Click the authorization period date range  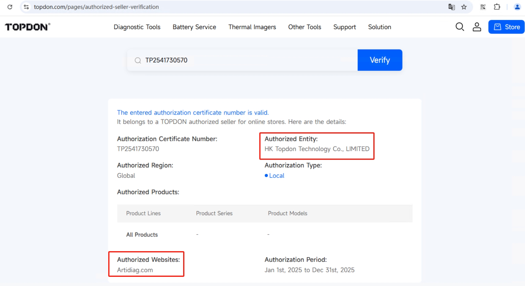coord(310,270)
